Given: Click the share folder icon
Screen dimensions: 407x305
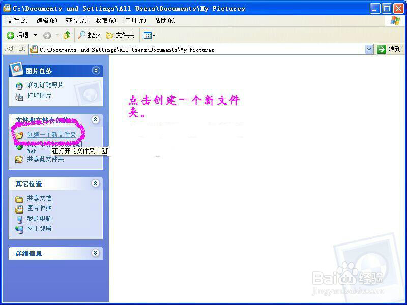Looking at the screenshot, I should 19,159.
